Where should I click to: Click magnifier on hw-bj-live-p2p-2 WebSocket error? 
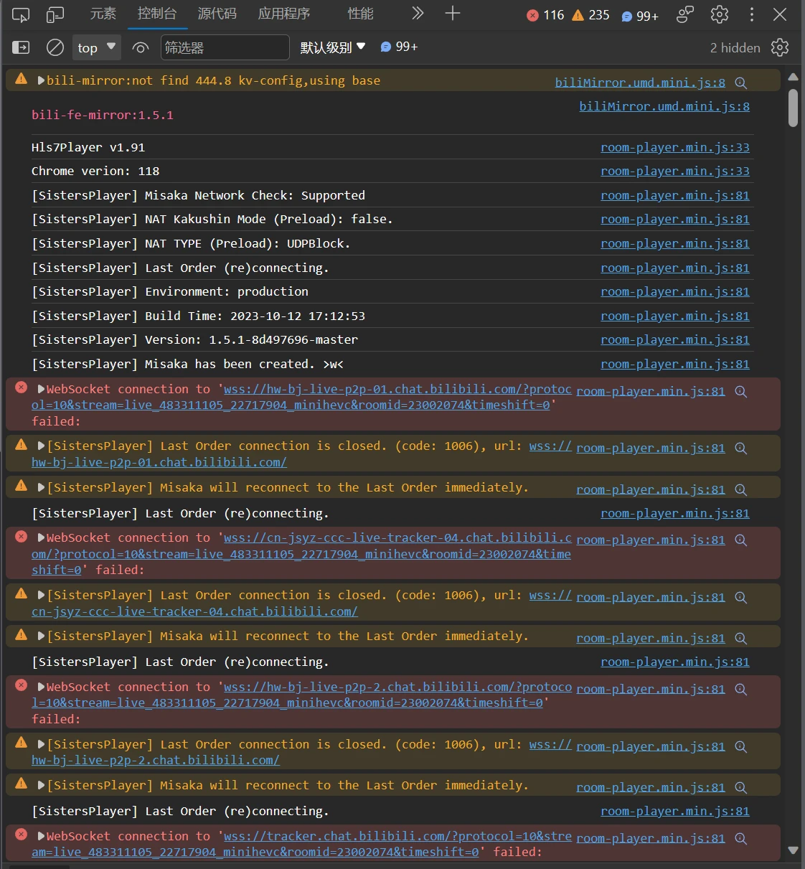(x=741, y=689)
